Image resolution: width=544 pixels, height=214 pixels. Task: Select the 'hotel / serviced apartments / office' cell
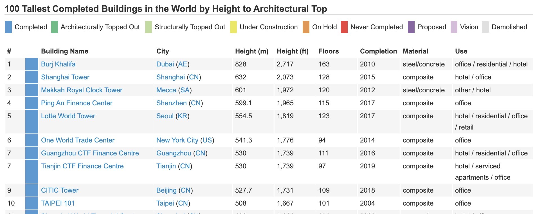tap(483, 172)
